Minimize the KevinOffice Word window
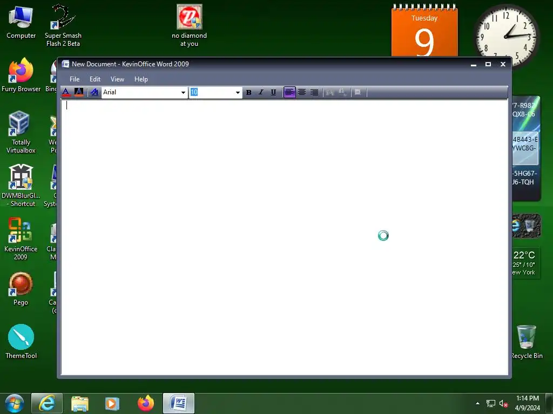Screen dimensions: 553x414 (474, 64)
